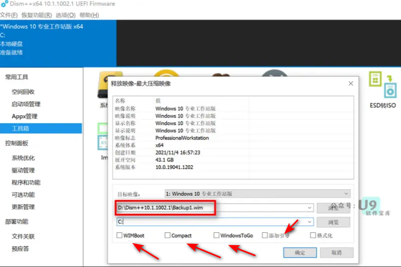Screen dimensions: 401x267
Task: Open Appx管理 in the sidebar
Action: click(25, 116)
